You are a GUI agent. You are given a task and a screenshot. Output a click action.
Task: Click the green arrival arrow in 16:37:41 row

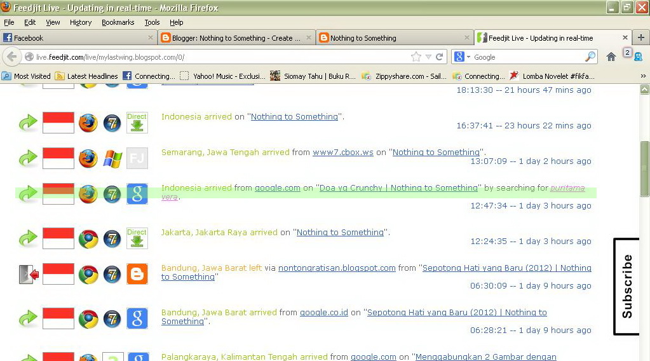tap(28, 123)
